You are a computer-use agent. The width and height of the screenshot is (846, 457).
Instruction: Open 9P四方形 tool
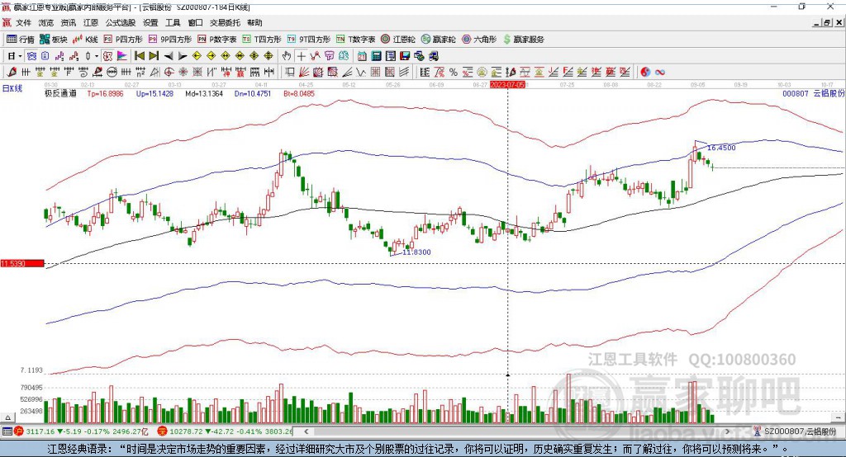click(170, 40)
